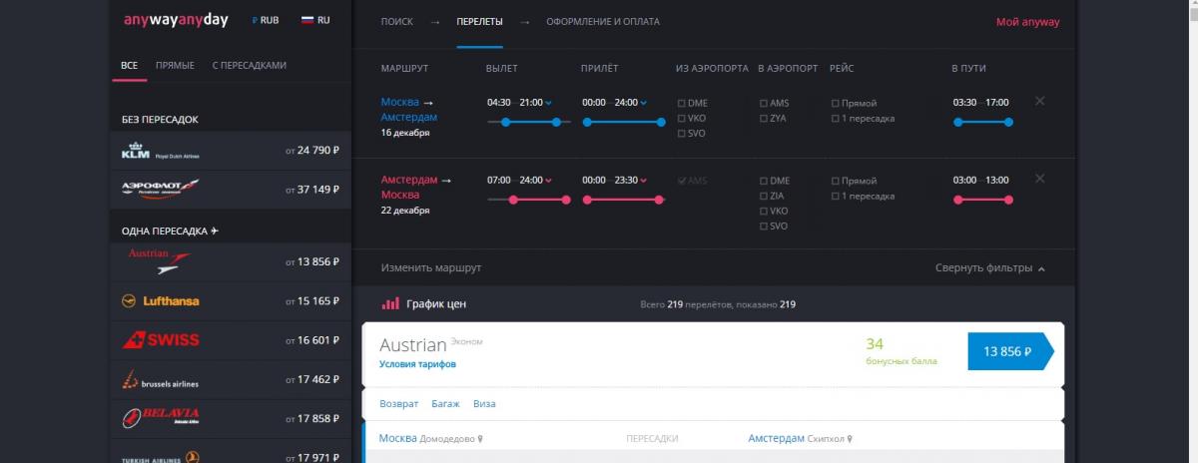Image resolution: width=1198 pixels, height=463 pixels.
Task: Select the Belavia airline logo
Action: (x=160, y=417)
